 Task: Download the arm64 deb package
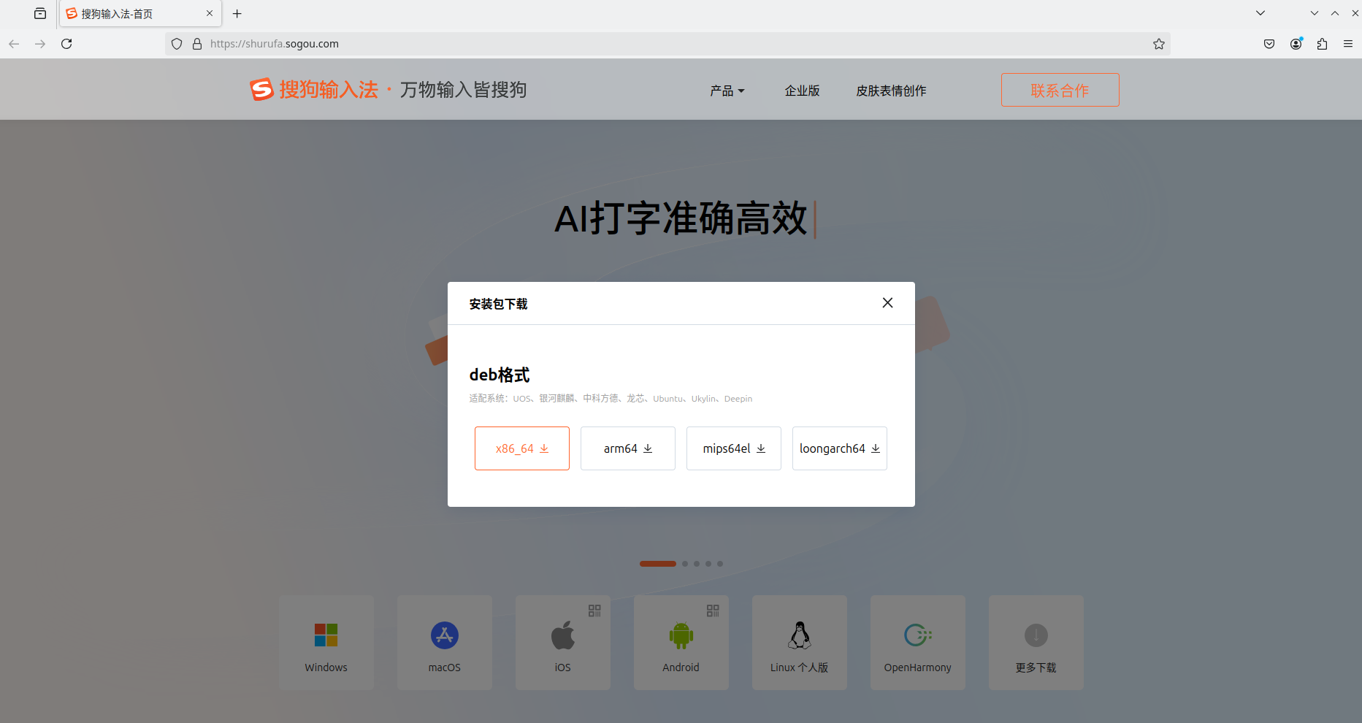click(628, 448)
